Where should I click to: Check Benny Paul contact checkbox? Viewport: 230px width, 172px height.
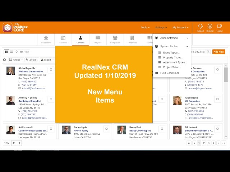click(162, 129)
